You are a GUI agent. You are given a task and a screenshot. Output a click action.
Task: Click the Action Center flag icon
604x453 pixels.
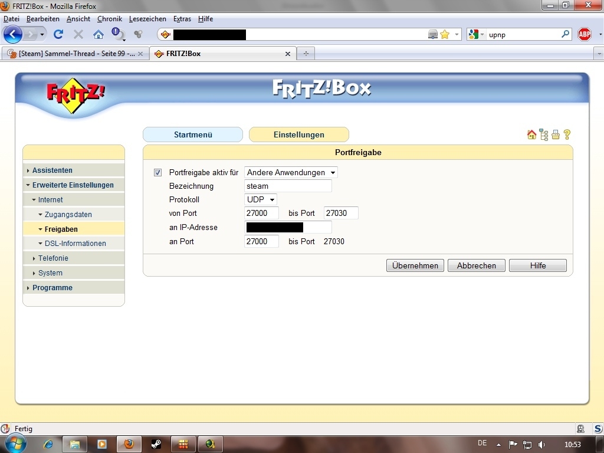[513, 445]
